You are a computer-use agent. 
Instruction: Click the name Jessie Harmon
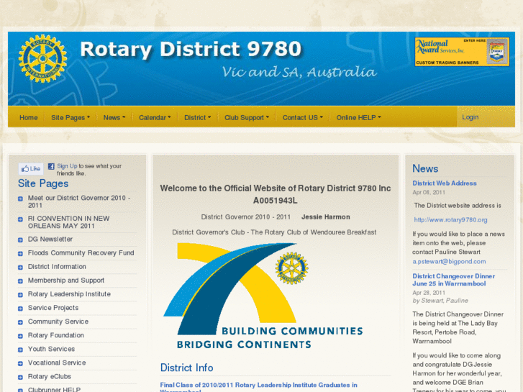(326, 216)
